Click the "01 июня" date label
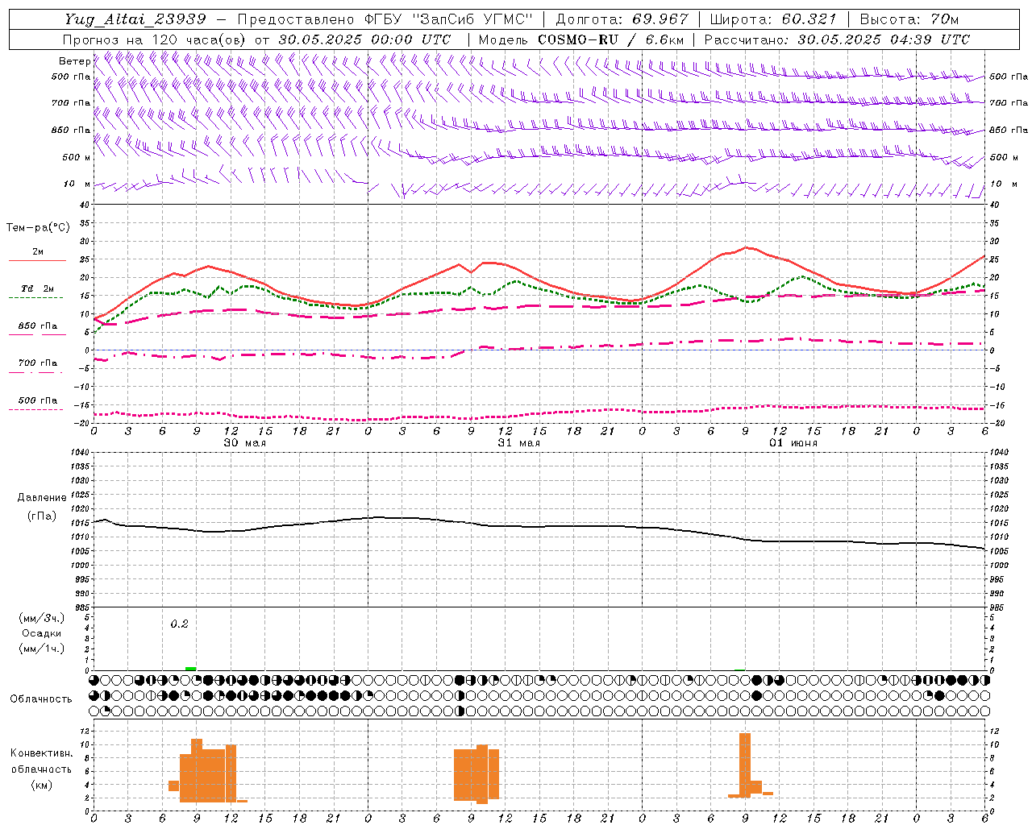1032x825 pixels. tap(793, 443)
